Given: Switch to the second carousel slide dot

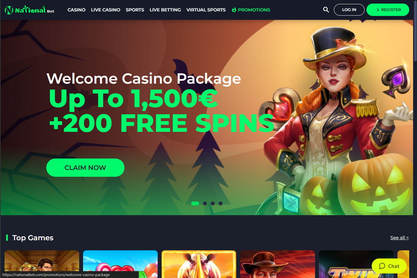Looking at the screenshot, I should coord(205,203).
